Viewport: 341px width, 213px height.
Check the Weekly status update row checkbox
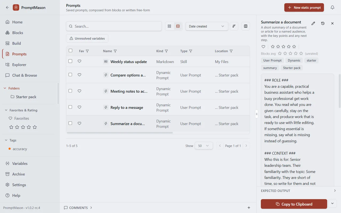click(70, 61)
